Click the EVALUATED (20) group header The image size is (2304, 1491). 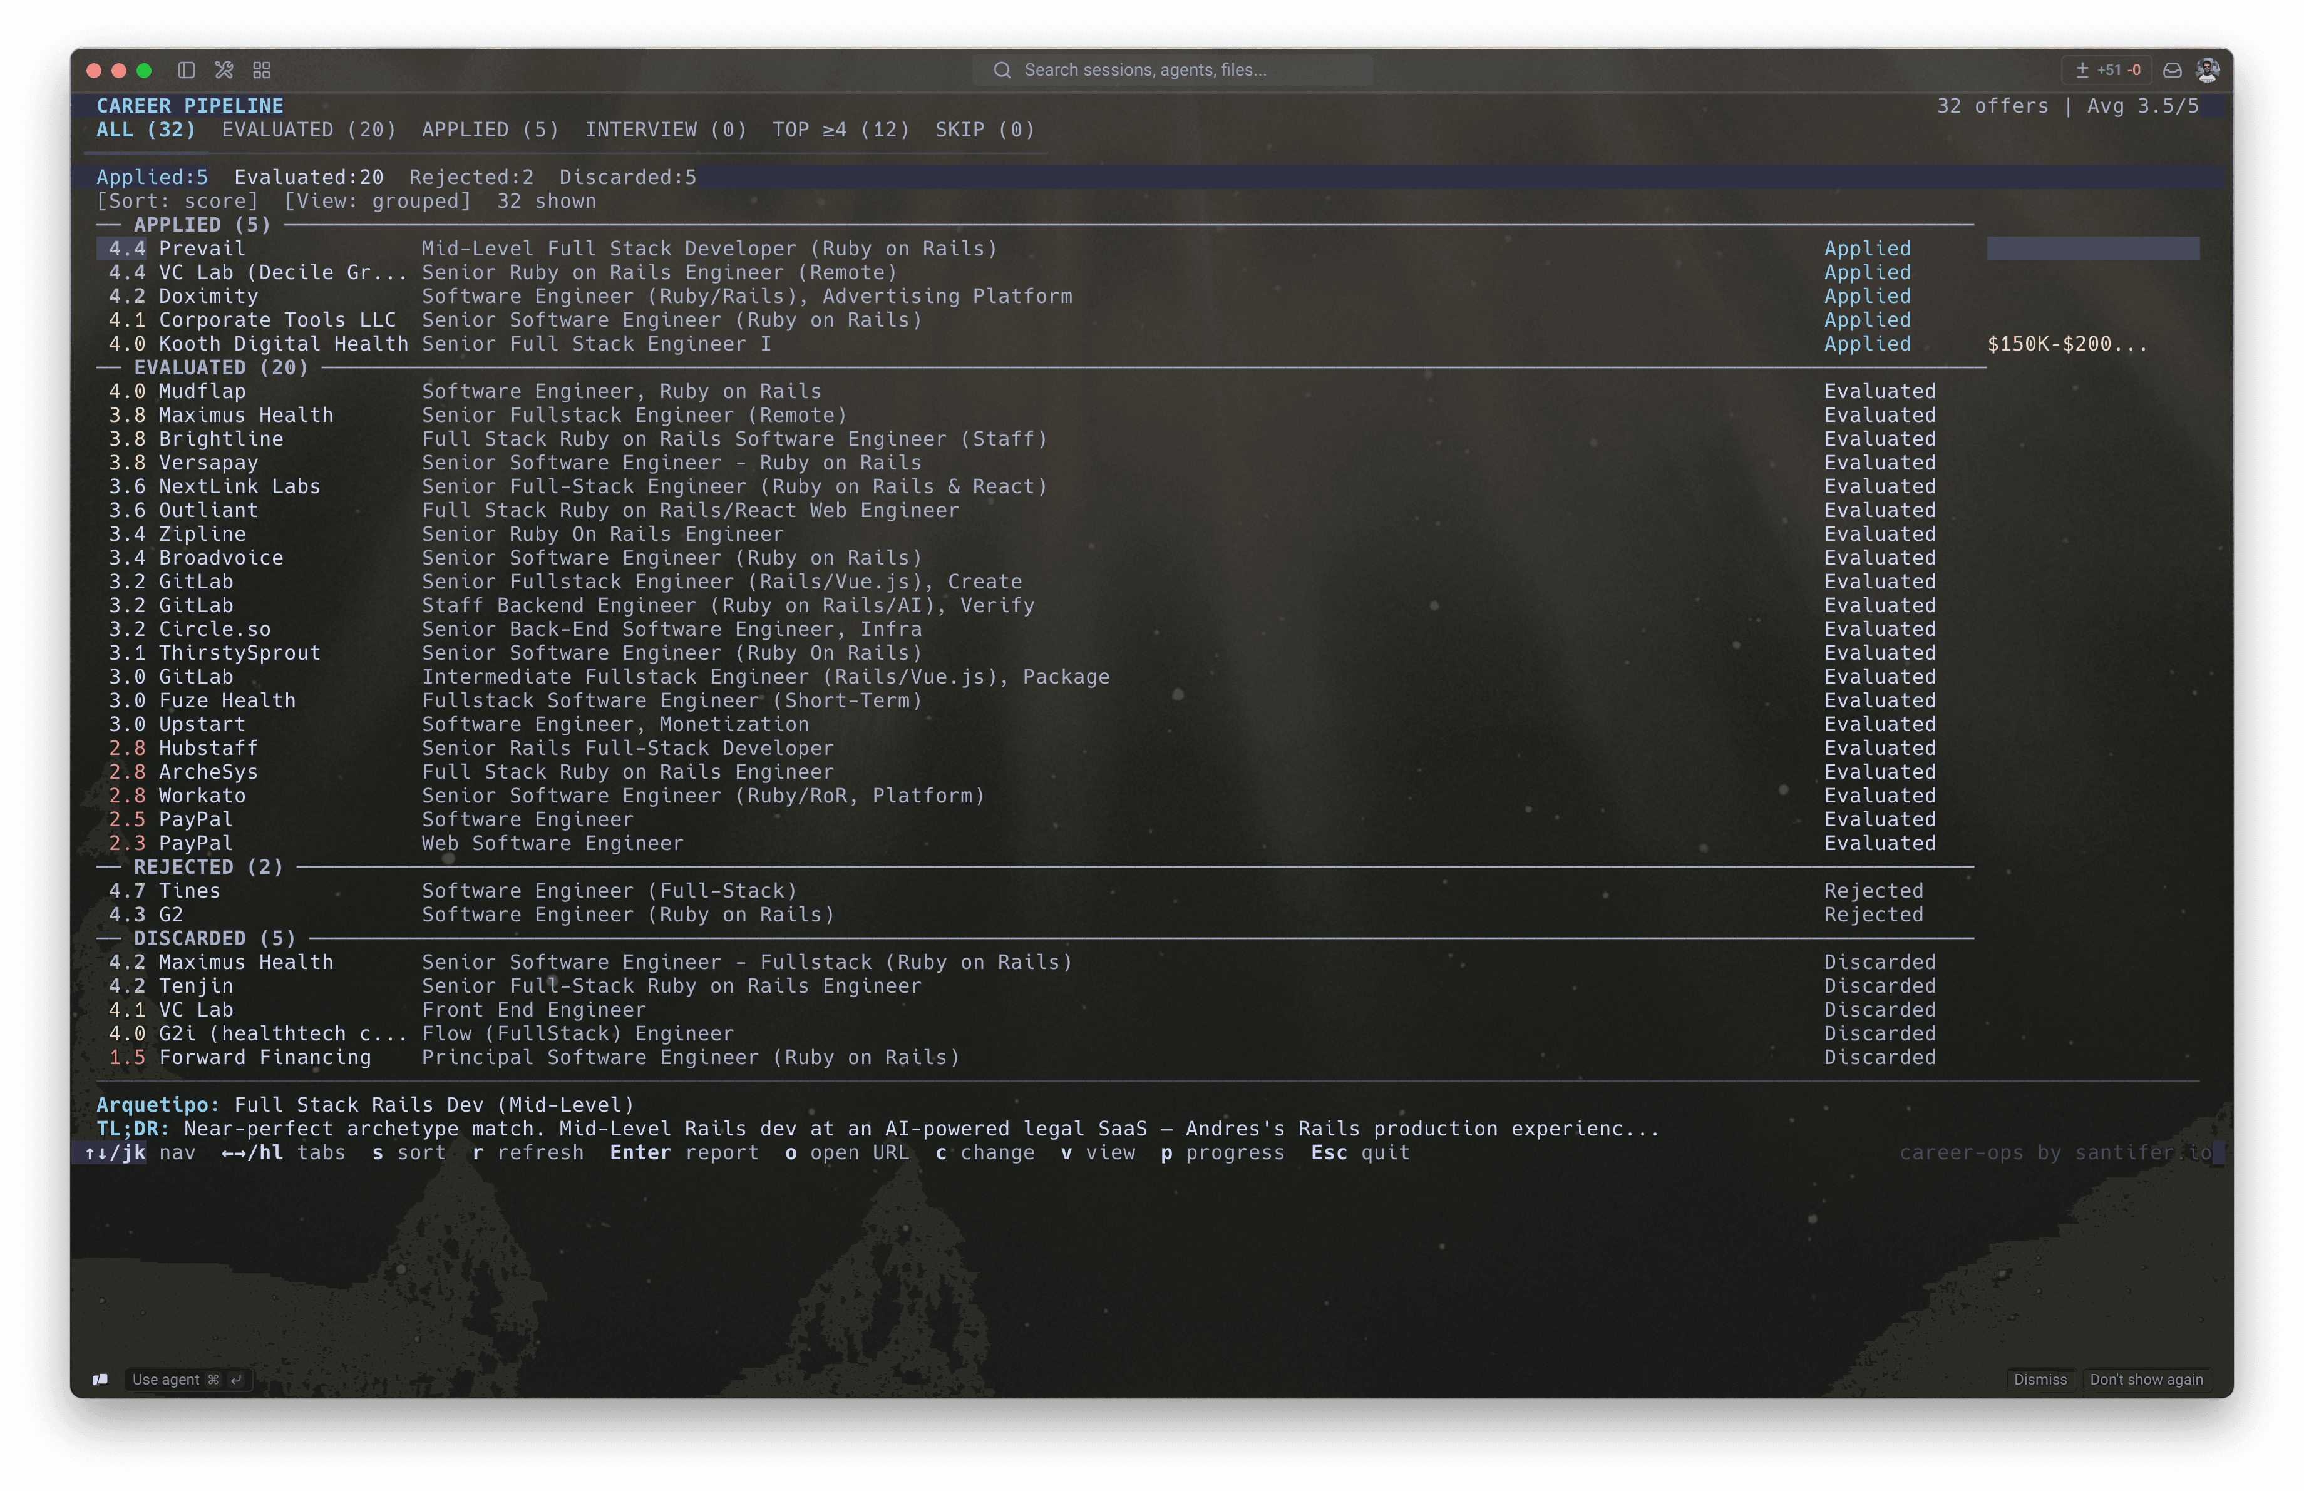pyautogui.click(x=221, y=367)
